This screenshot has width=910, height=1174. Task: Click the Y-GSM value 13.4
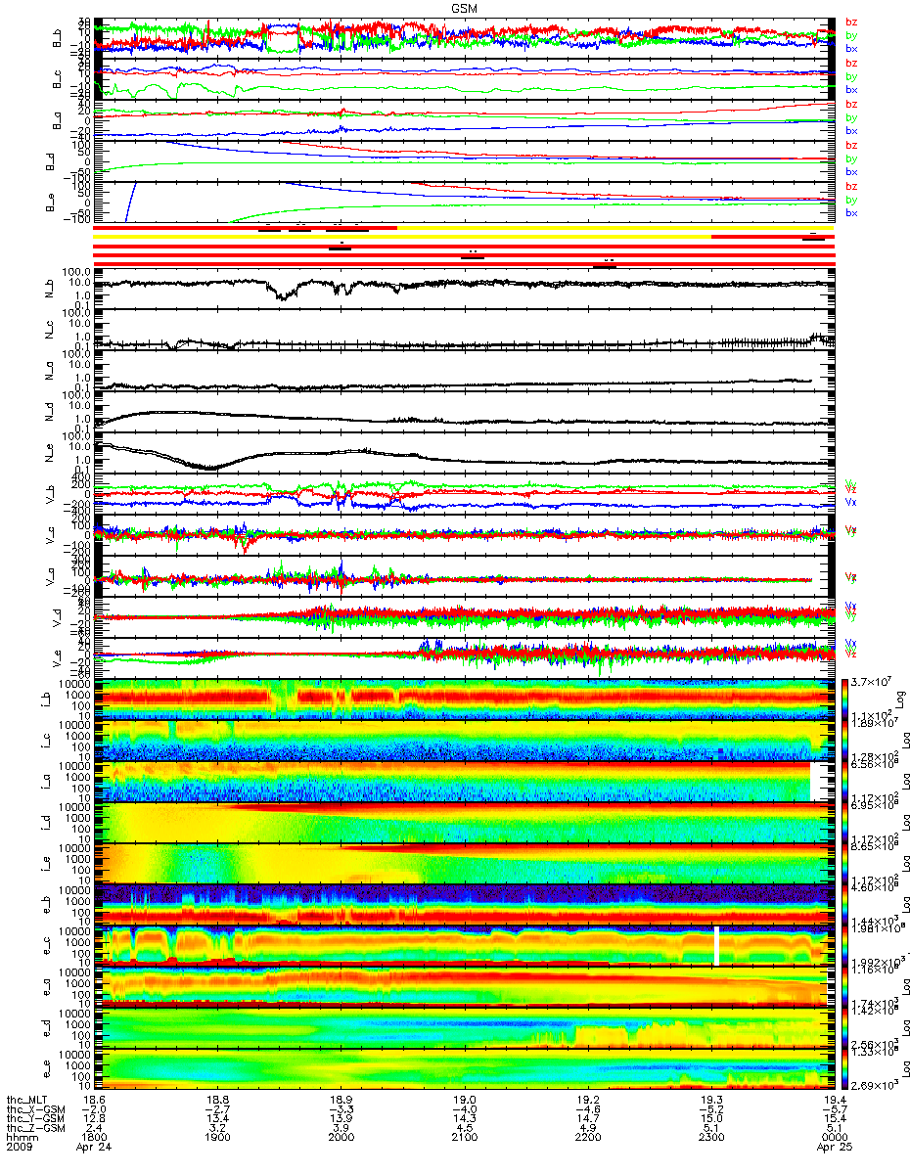[217, 1120]
